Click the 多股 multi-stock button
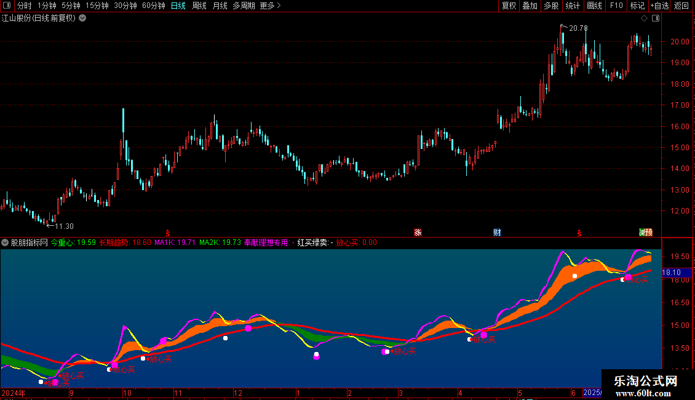This screenshot has width=695, height=400. [x=552, y=6]
